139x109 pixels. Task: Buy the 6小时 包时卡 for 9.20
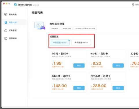click(x=118, y=65)
